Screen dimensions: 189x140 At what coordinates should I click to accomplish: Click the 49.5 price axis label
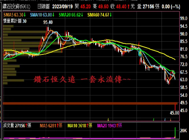pyautogui.click(x=184, y=103)
